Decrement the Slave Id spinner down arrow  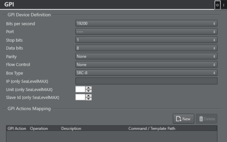88,99
